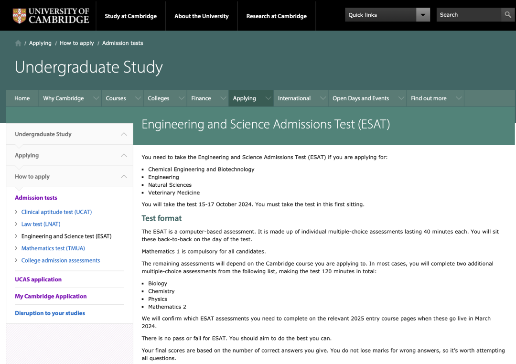Viewport: 516px width, 364px height.
Task: Select the Home navigation tab
Action: [22, 98]
